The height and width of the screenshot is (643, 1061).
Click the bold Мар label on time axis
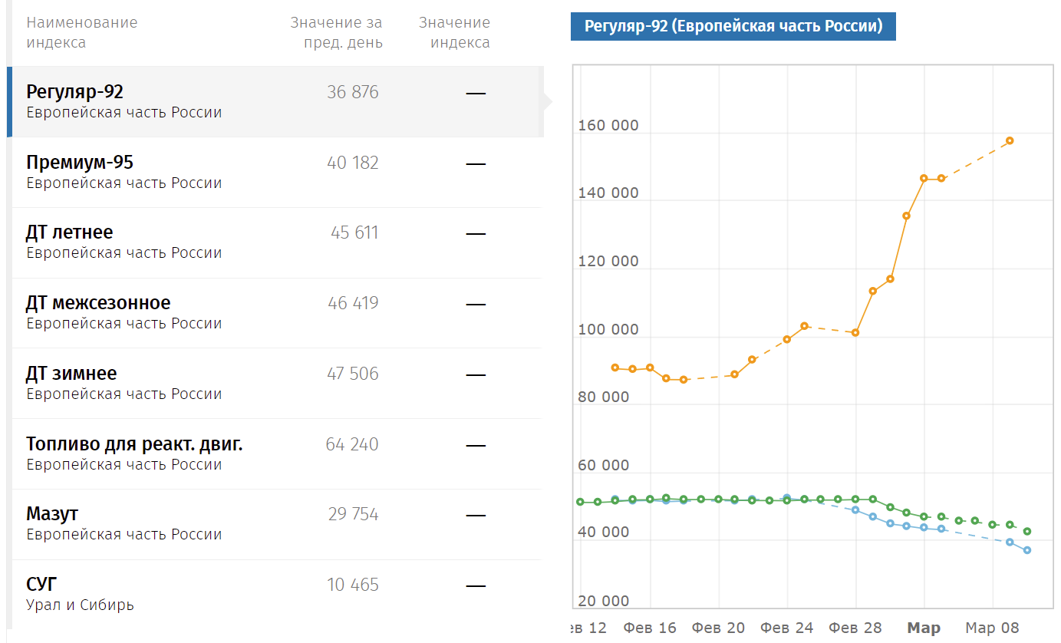pyautogui.click(x=924, y=628)
